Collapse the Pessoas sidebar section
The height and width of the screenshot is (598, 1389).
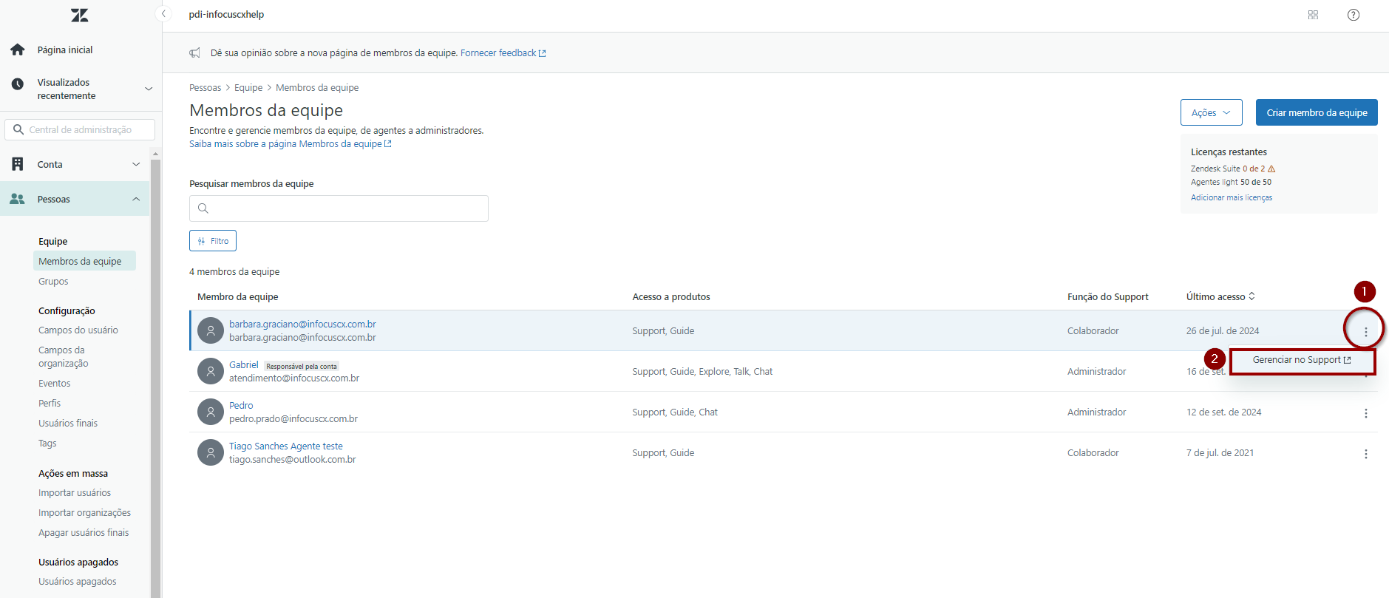[136, 200]
